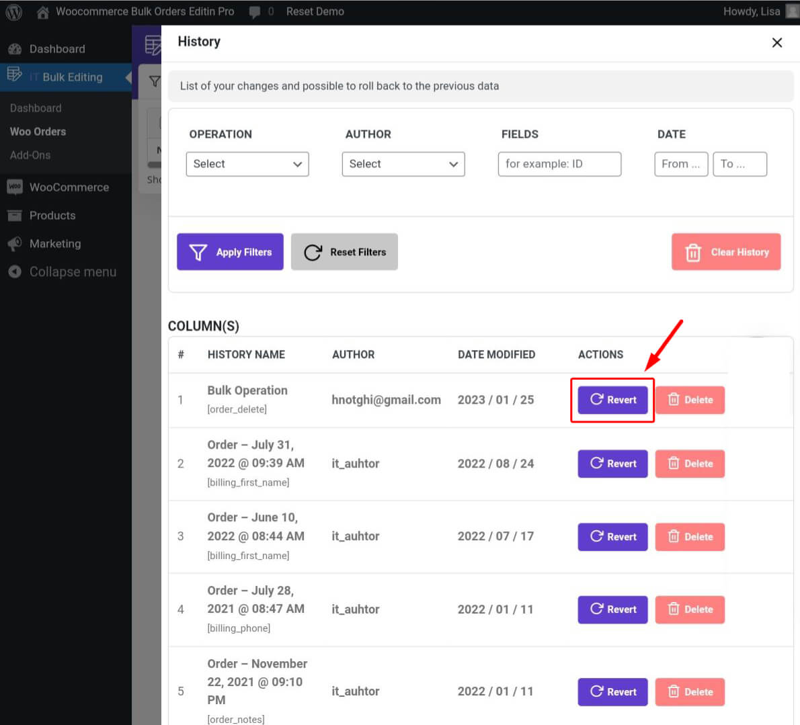Click the date To field
Viewport: 800px width, 725px height.
(x=739, y=164)
